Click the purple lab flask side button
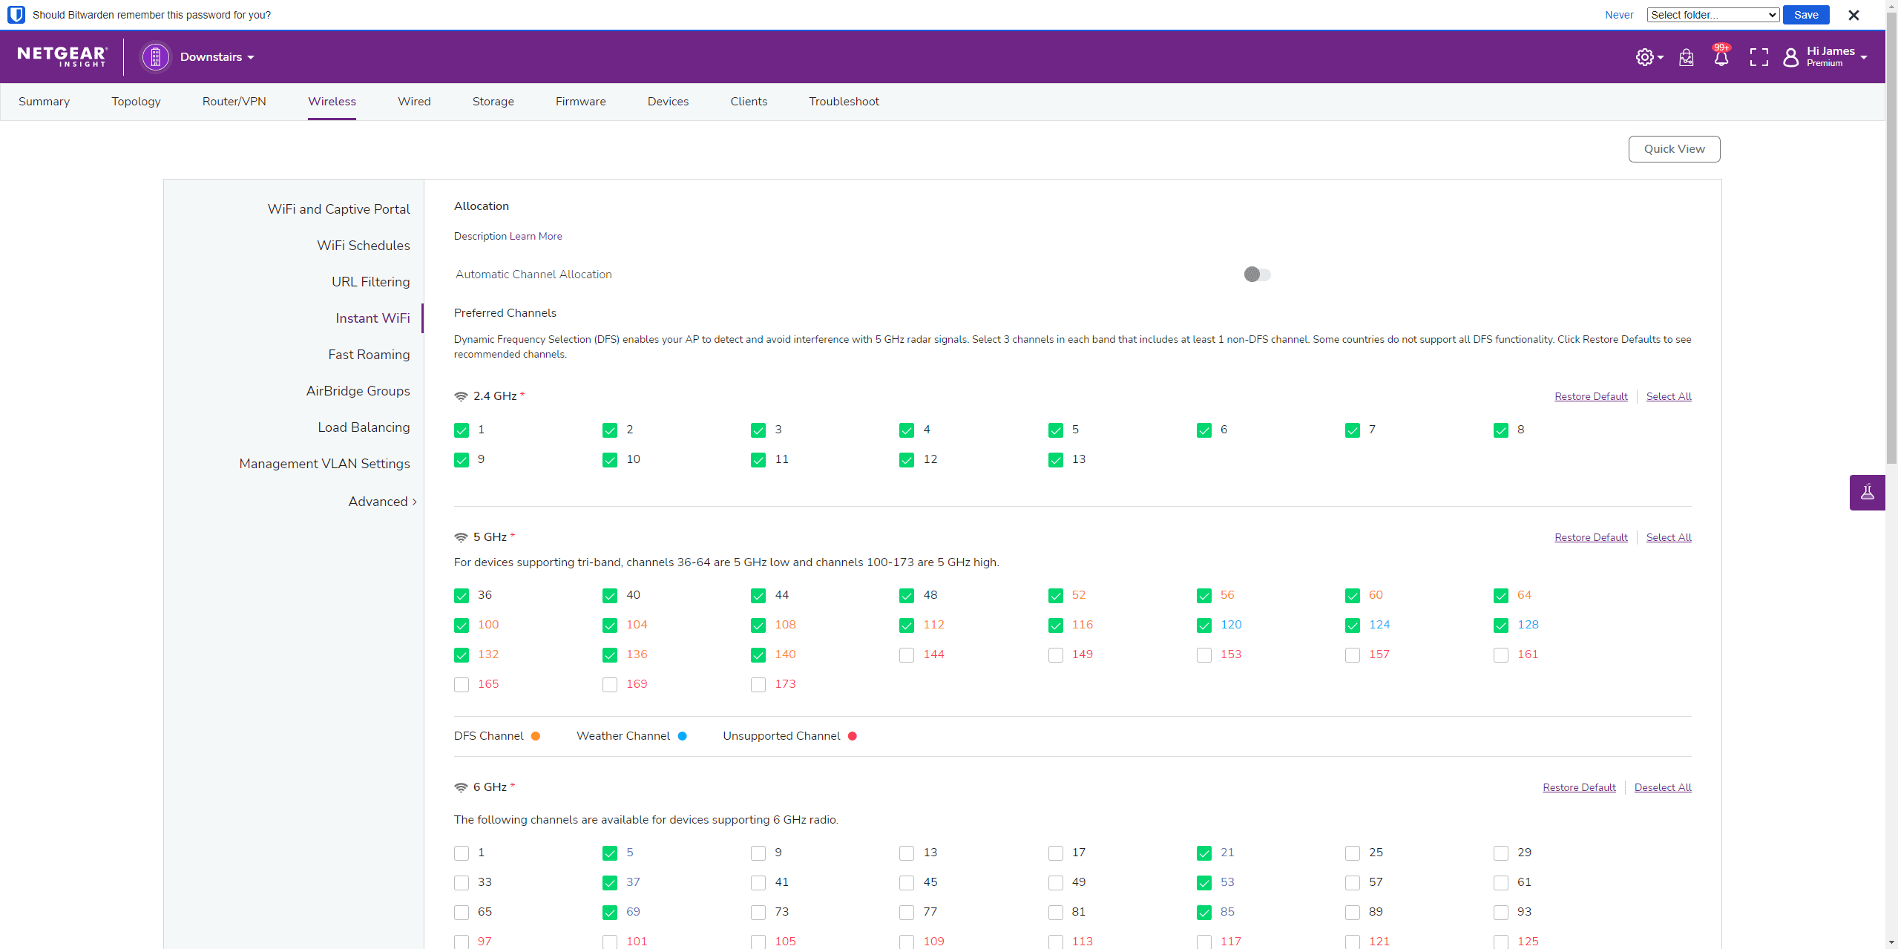The image size is (1898, 949). pyautogui.click(x=1867, y=492)
